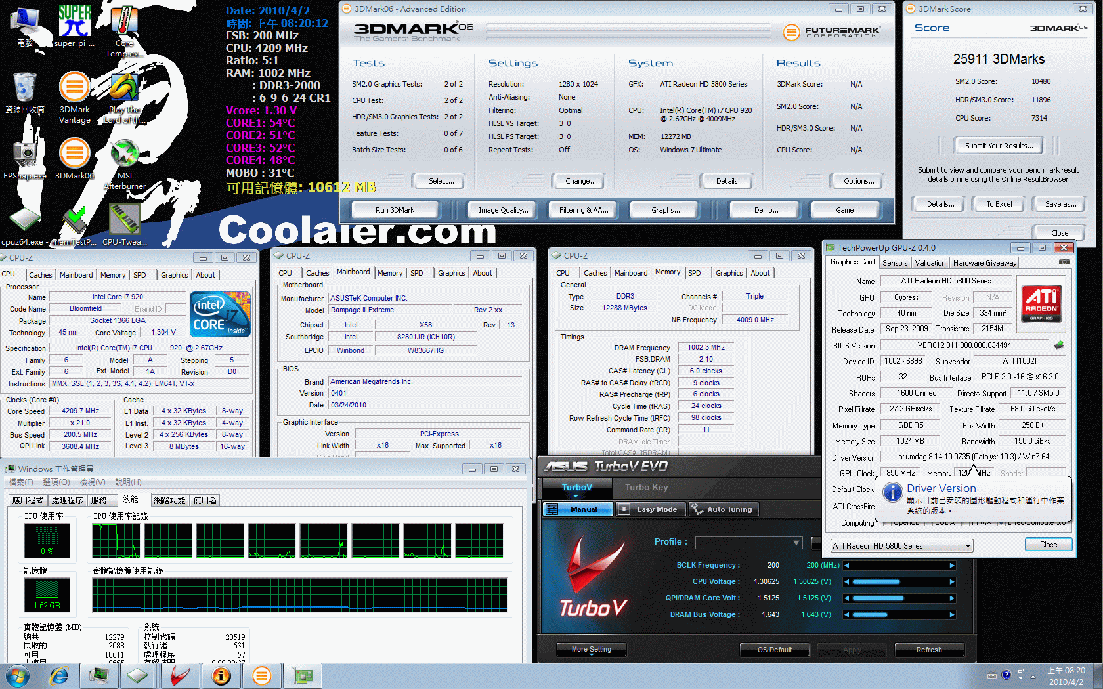Decrease QPI/DRAM Core Volt with left arrow
This screenshot has width=1103, height=689.
tap(847, 598)
